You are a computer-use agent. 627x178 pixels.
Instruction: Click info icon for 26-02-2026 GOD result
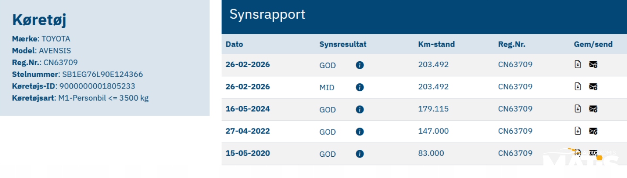[360, 65]
